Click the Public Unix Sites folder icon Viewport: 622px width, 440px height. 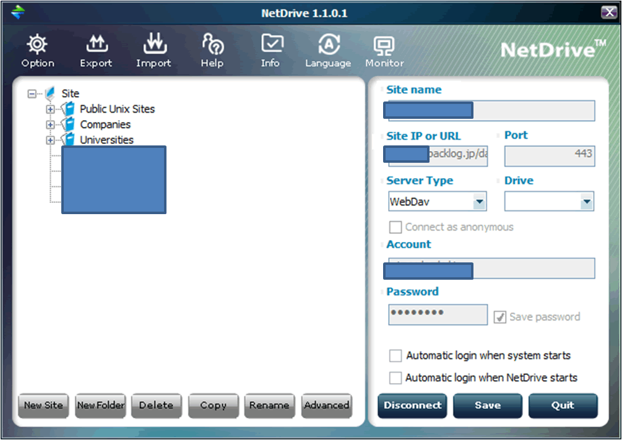click(68, 108)
